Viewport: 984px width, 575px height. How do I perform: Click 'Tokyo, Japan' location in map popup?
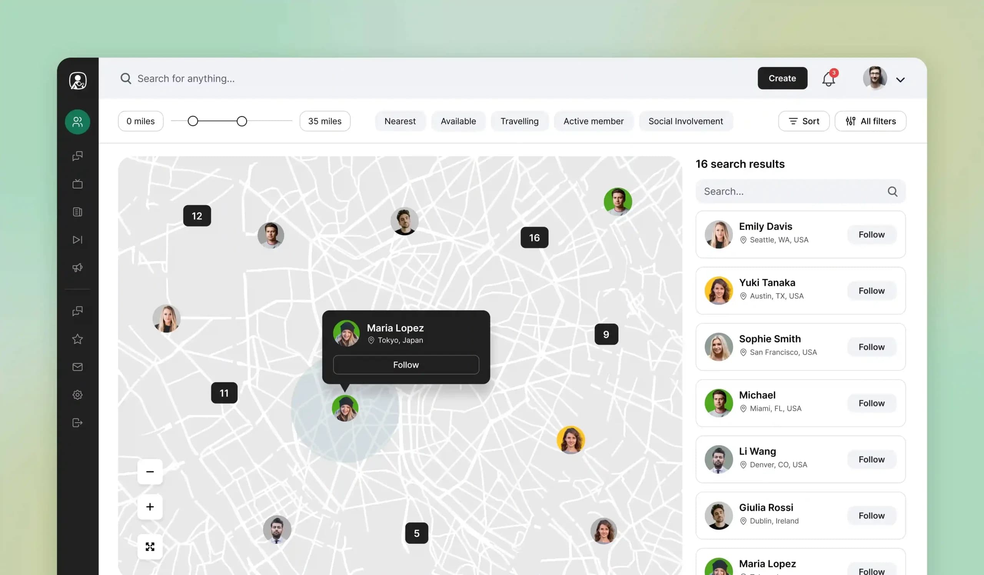400,340
